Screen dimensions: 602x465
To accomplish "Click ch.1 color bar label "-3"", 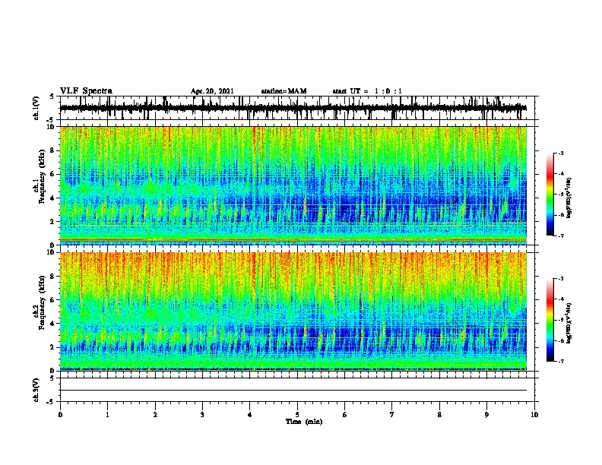I will point(560,153).
